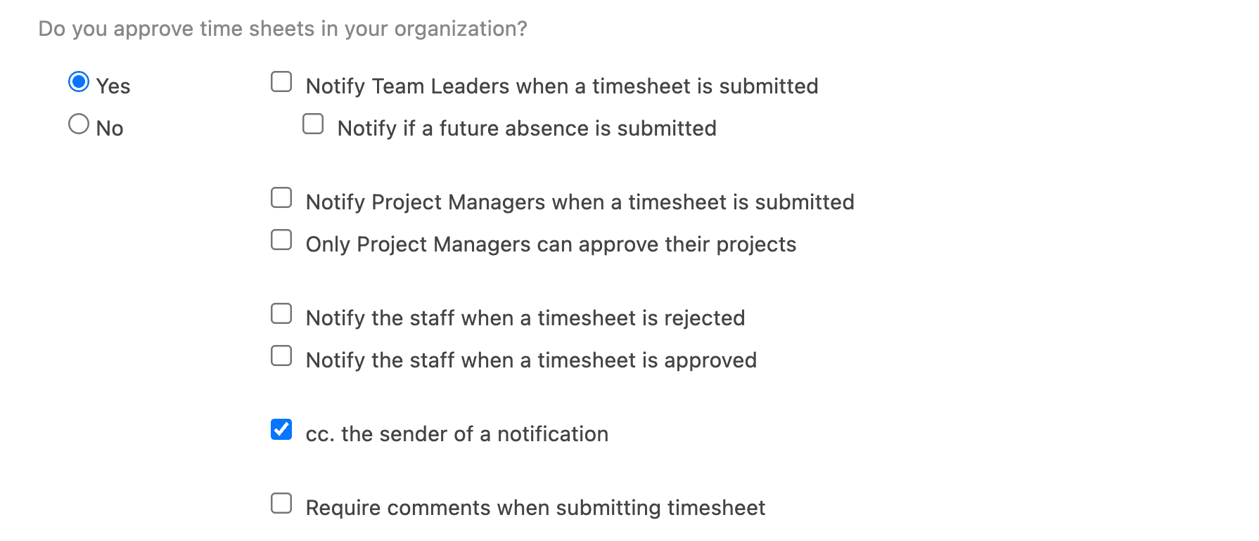Enable Notify Team Leaders when a timesheet is submitted
The width and height of the screenshot is (1259, 541).
[x=281, y=82]
